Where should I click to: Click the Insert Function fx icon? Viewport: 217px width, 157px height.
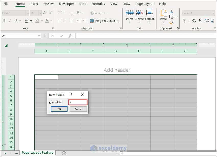[70, 36]
